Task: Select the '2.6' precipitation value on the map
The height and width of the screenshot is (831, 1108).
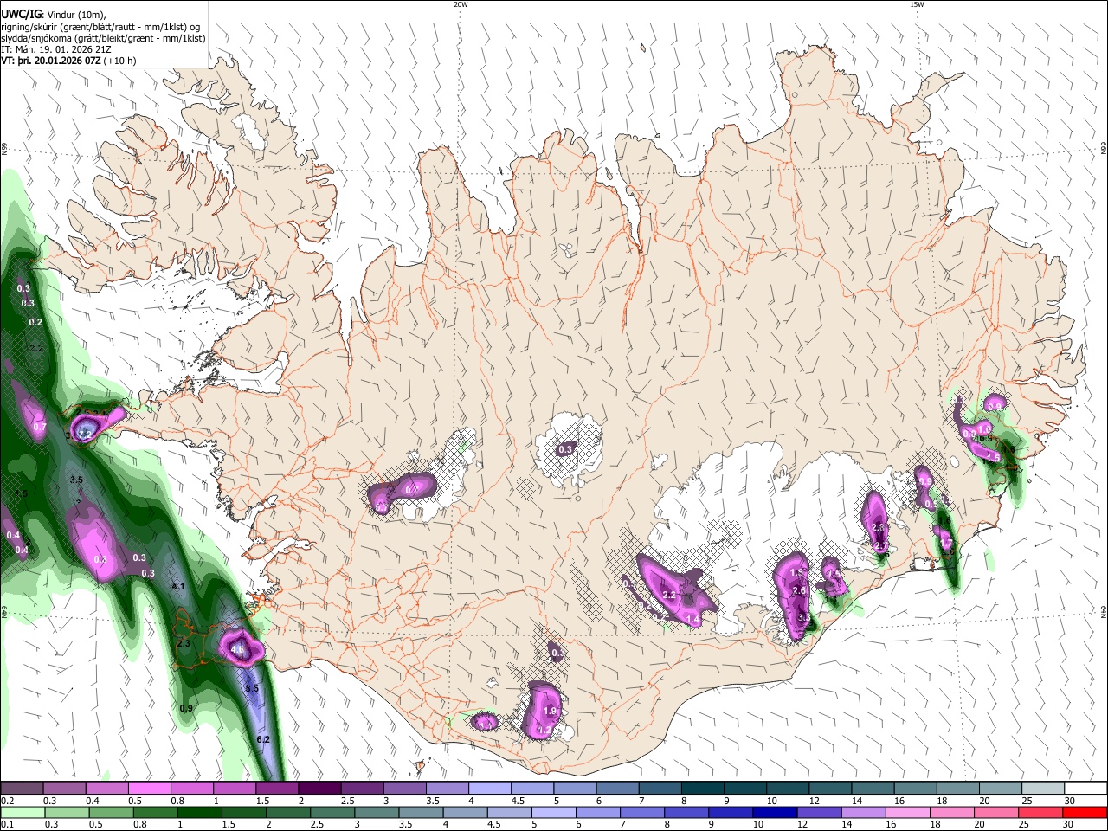Action: [800, 590]
